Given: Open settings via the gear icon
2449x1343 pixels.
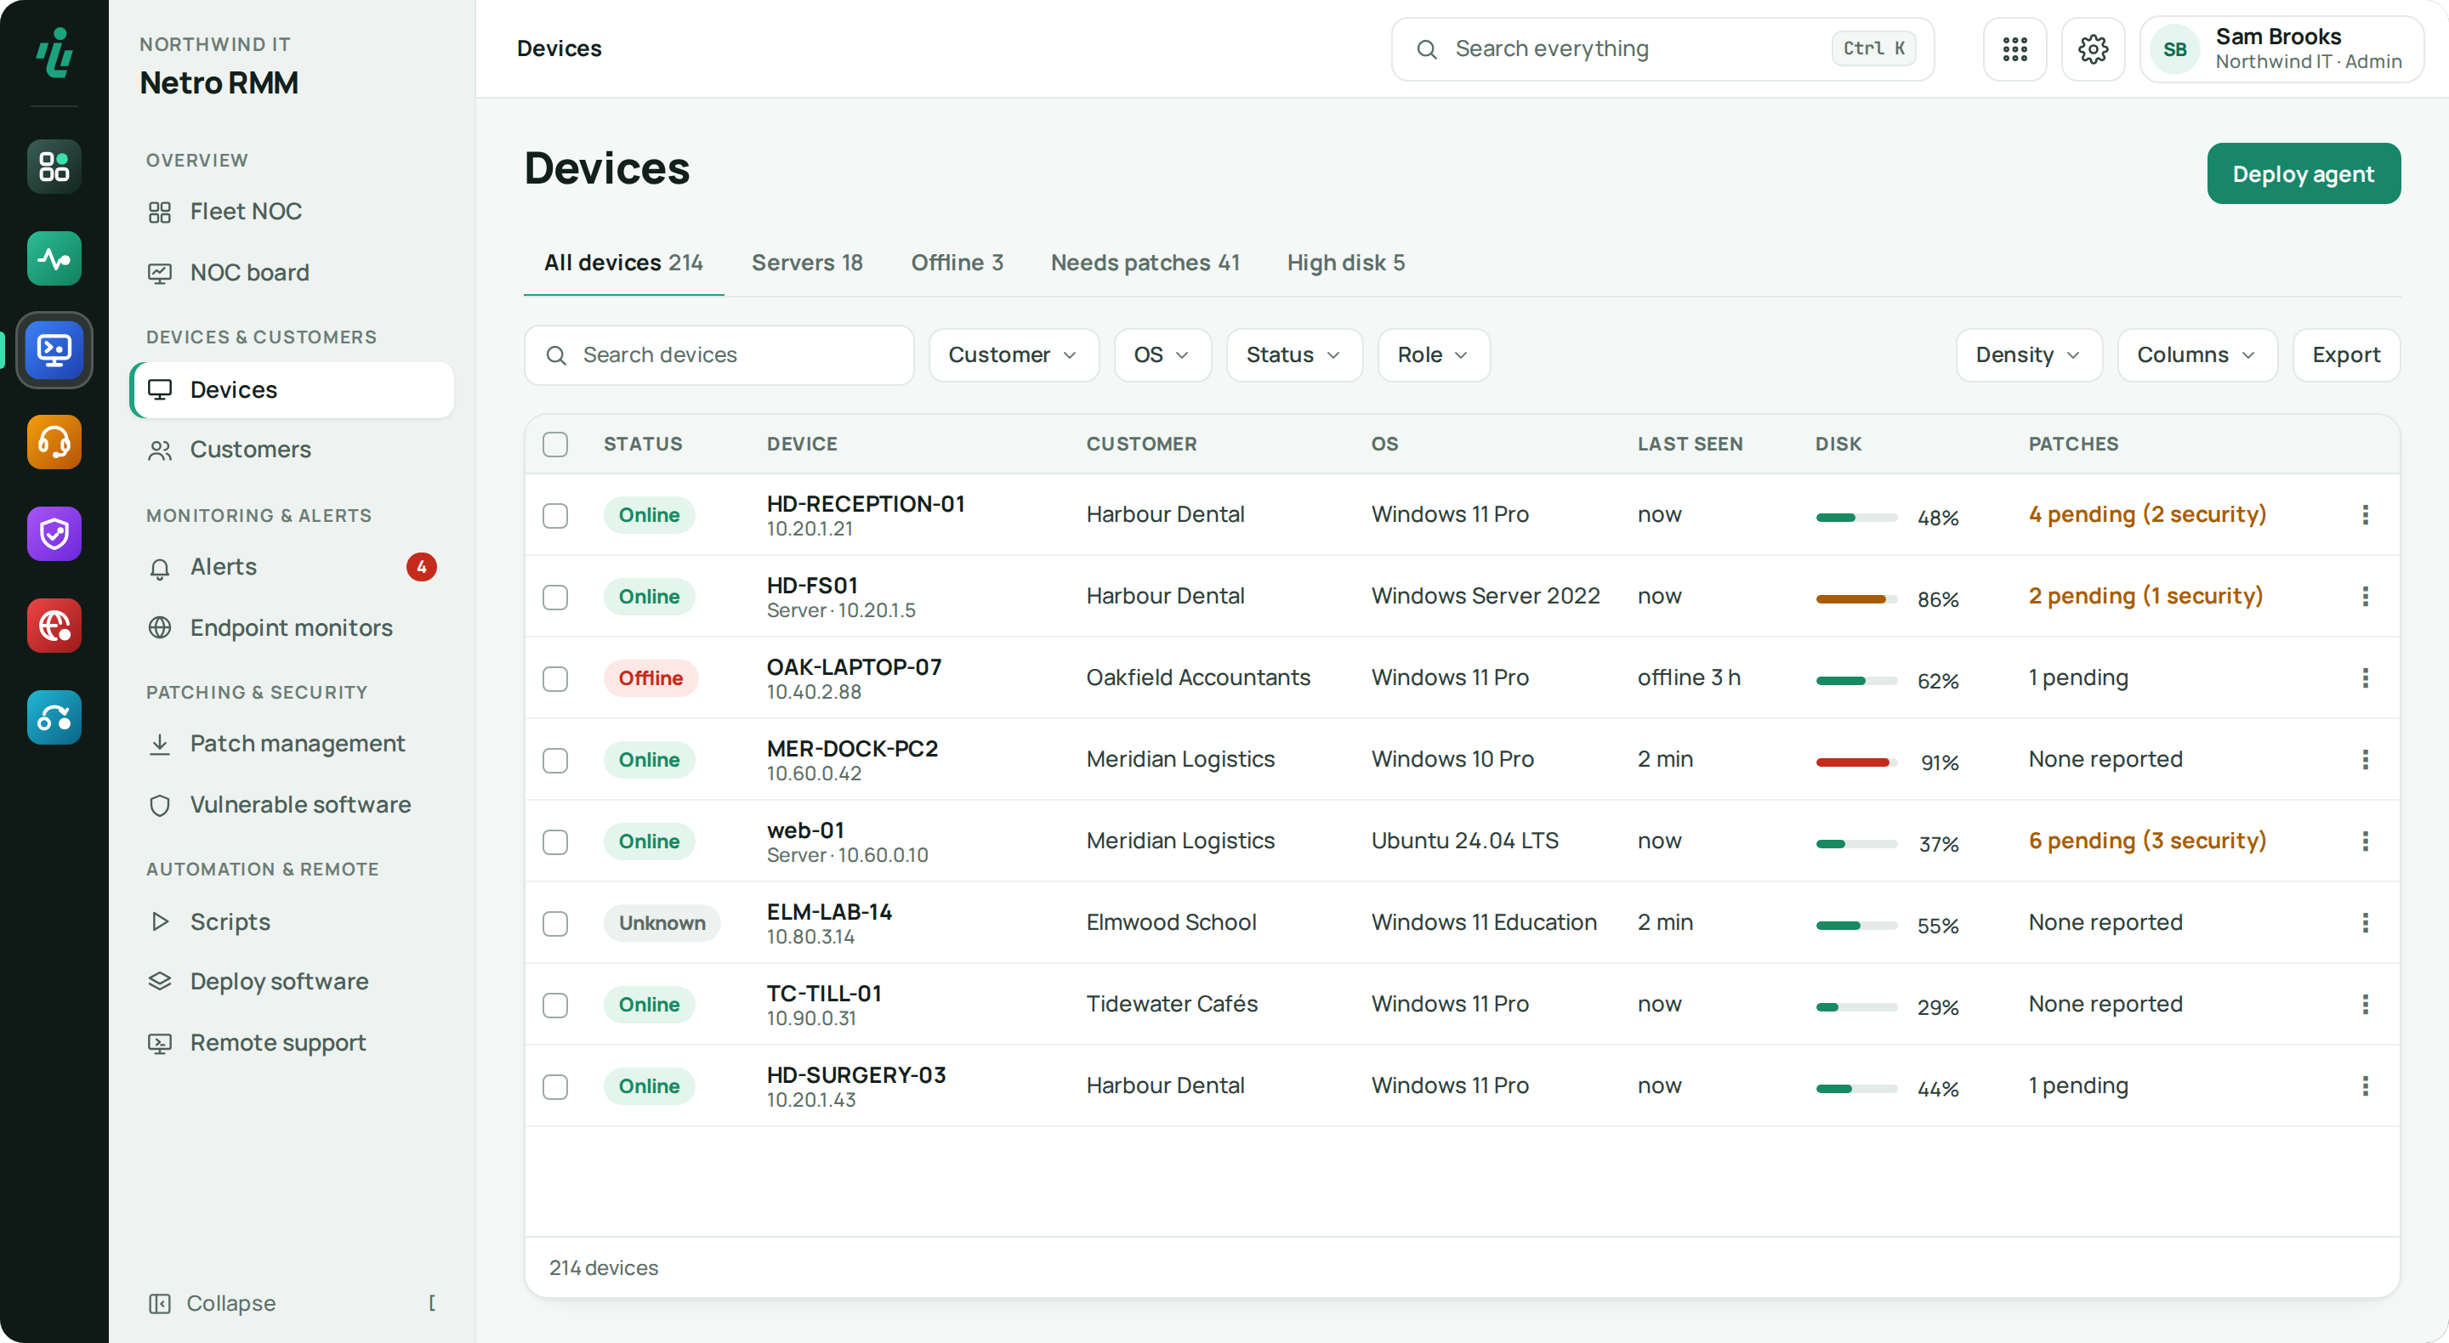Looking at the screenshot, I should [x=2093, y=48].
